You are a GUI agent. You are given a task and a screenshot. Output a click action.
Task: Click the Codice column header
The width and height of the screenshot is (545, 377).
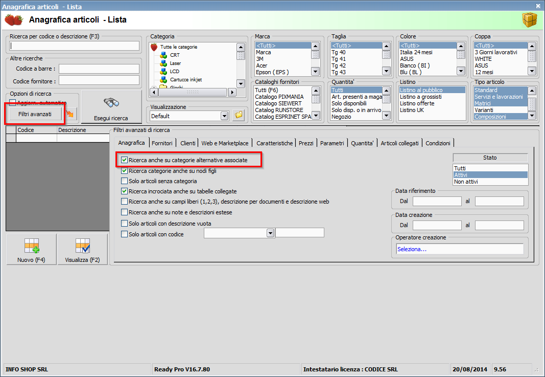(x=36, y=130)
